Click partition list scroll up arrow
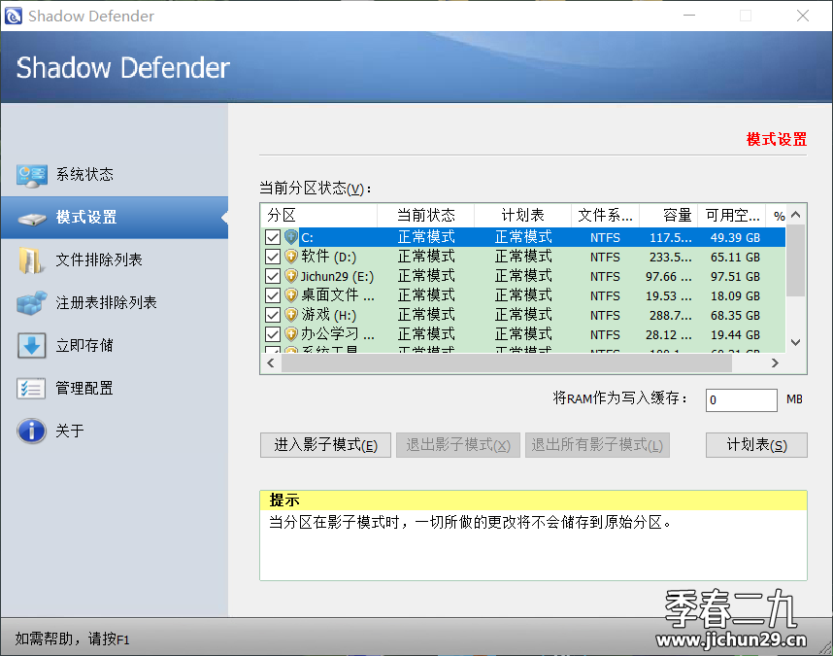The height and width of the screenshot is (656, 833). 795,215
